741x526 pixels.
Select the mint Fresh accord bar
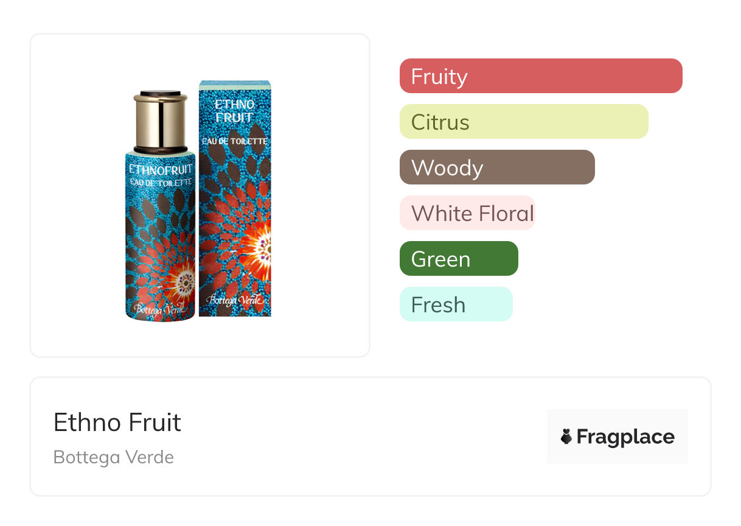click(456, 304)
